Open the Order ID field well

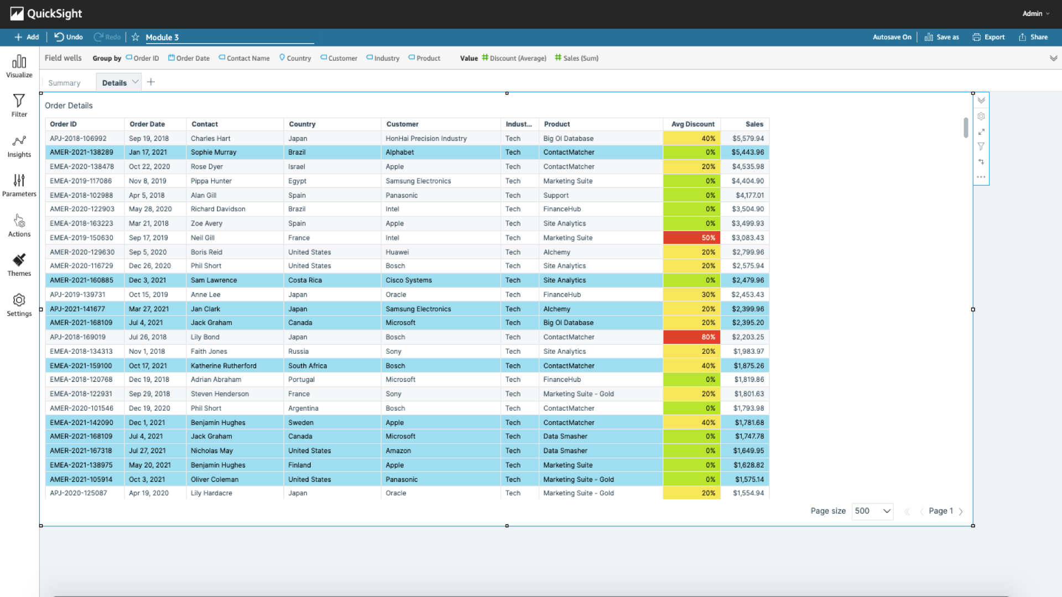tap(143, 58)
